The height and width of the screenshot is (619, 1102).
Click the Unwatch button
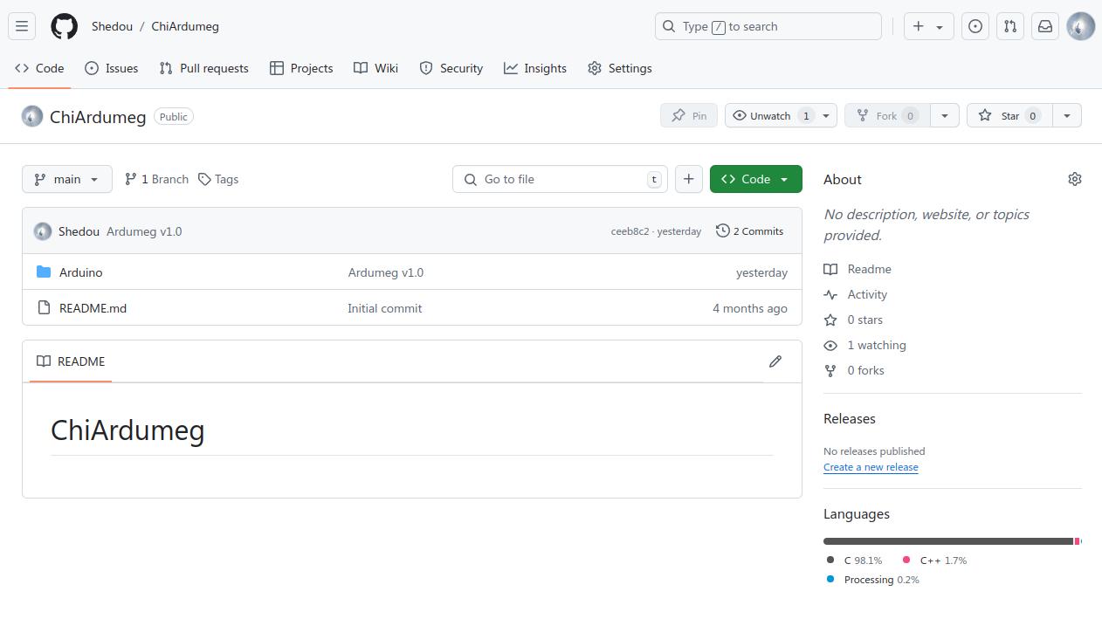pos(770,115)
